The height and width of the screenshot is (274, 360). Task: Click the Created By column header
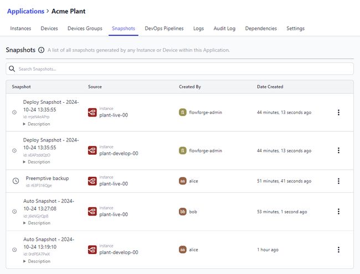point(190,87)
